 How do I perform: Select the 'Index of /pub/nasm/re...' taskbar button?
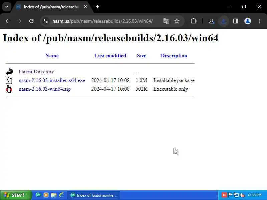pos(93,195)
